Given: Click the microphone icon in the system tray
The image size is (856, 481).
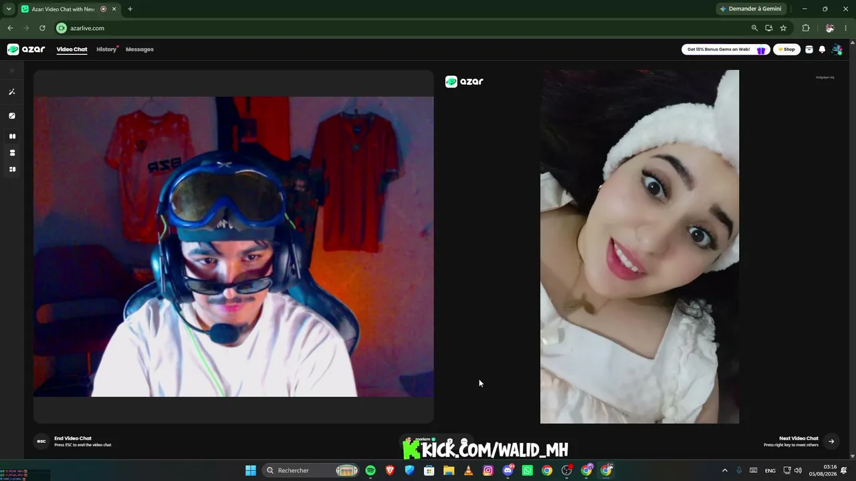Looking at the screenshot, I should [x=739, y=470].
